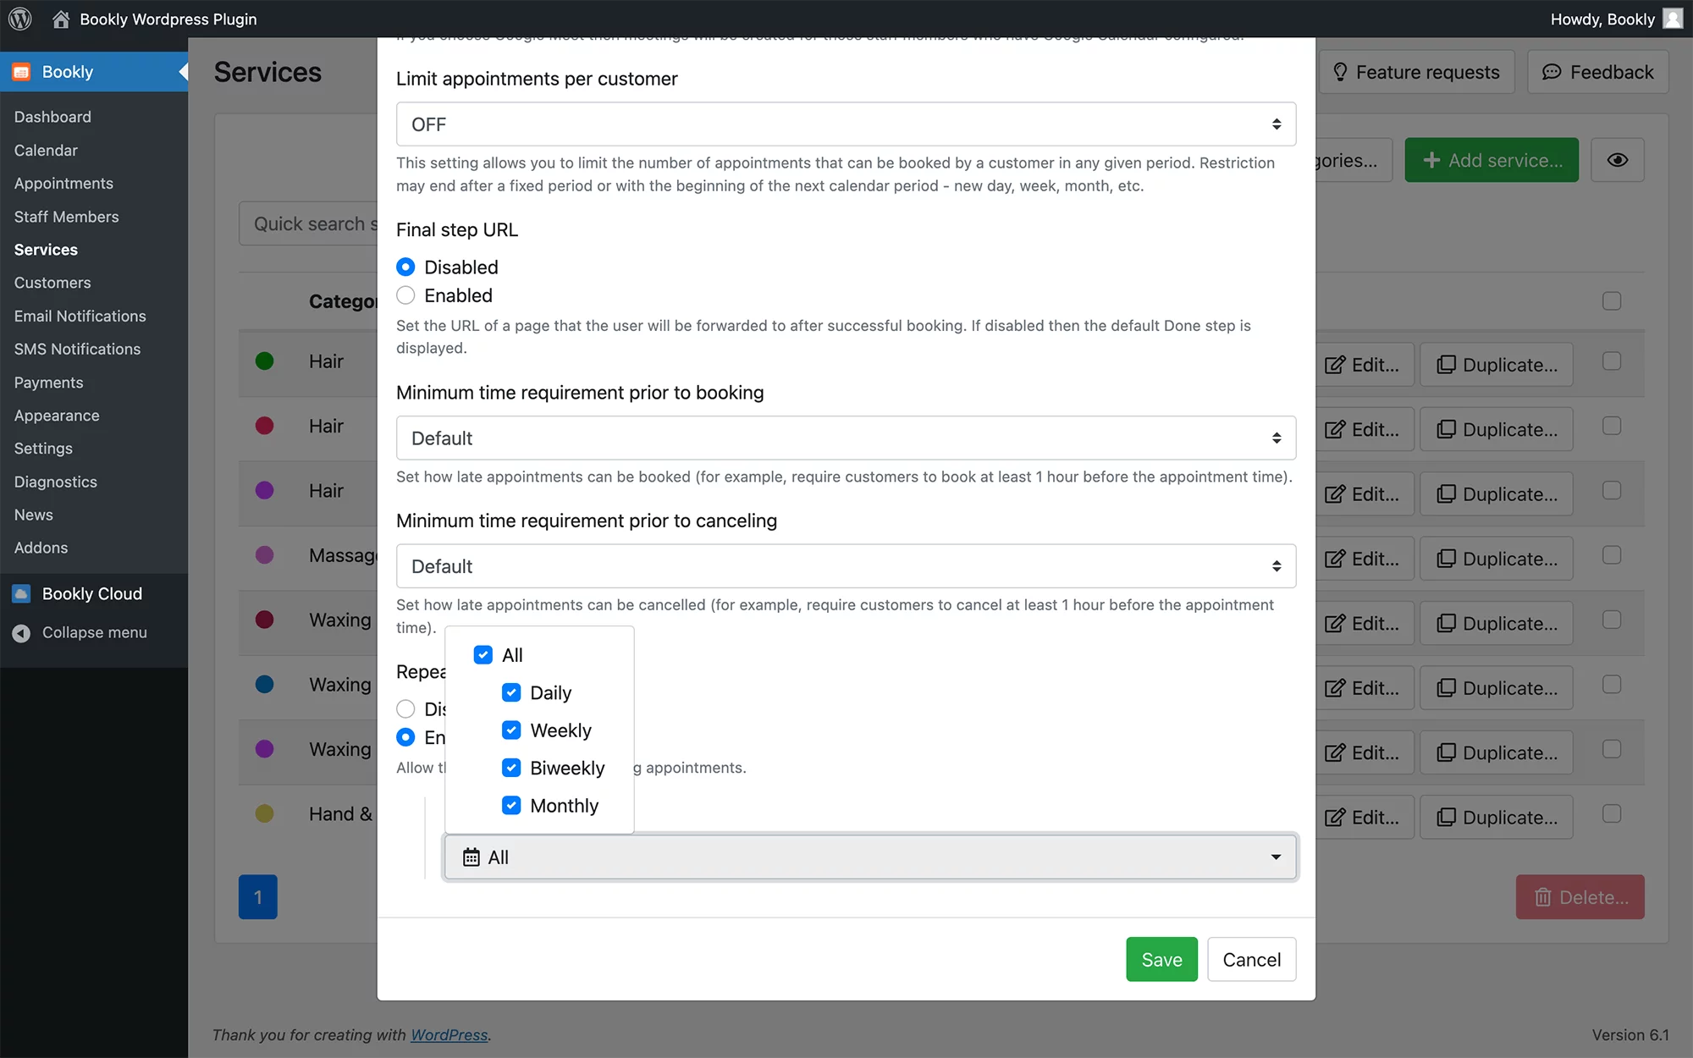Follow the WordPress footer link
The width and height of the screenshot is (1693, 1058).
[449, 1034]
